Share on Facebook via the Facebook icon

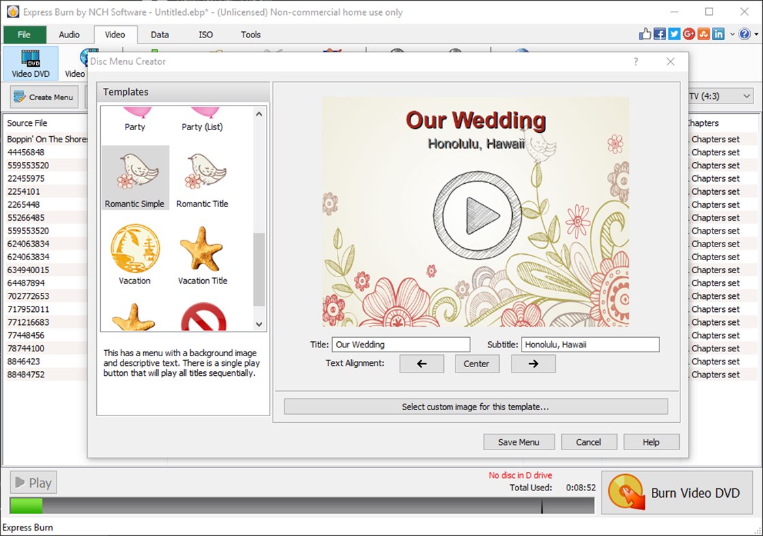(659, 33)
